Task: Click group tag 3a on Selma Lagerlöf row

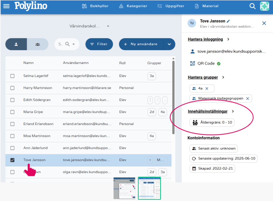Action: click(x=152, y=76)
